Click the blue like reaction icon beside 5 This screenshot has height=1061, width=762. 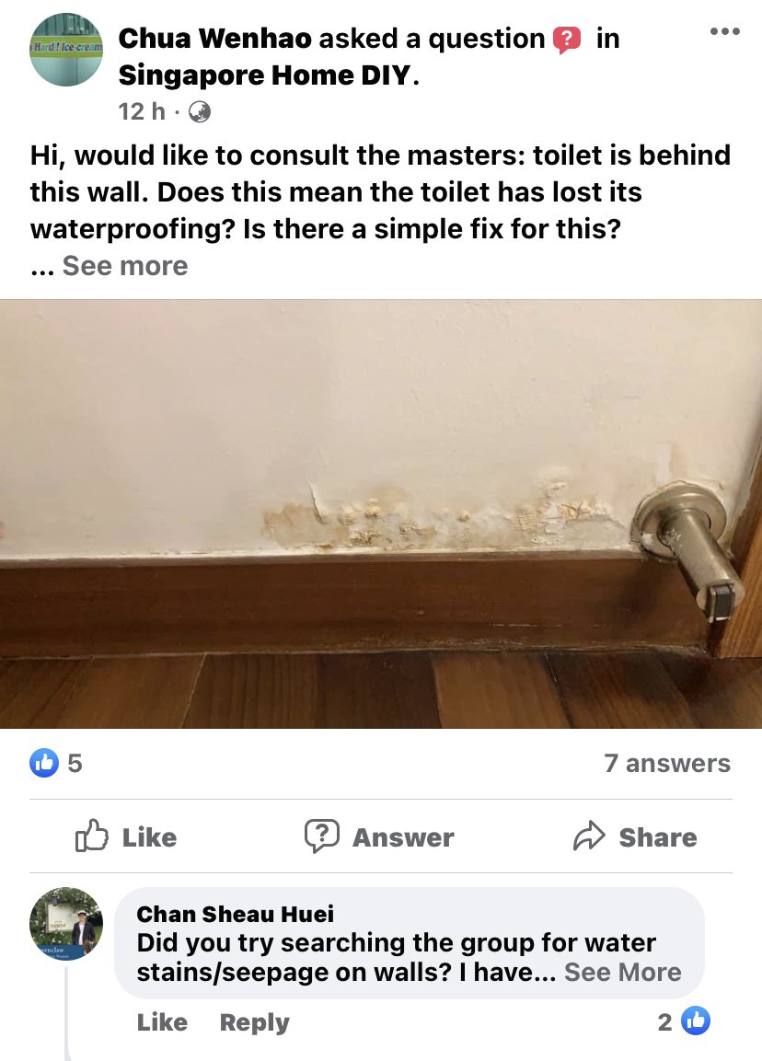point(44,763)
